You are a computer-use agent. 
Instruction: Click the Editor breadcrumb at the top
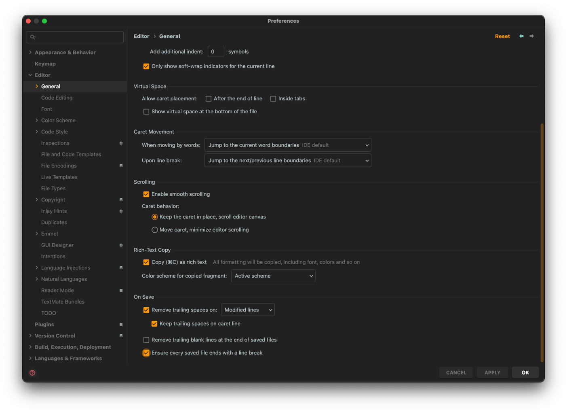(141, 36)
